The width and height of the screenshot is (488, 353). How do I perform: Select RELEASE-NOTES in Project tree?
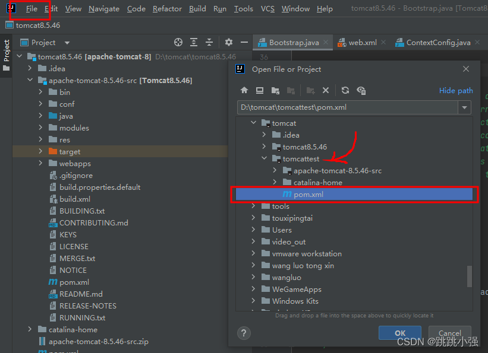(x=88, y=306)
